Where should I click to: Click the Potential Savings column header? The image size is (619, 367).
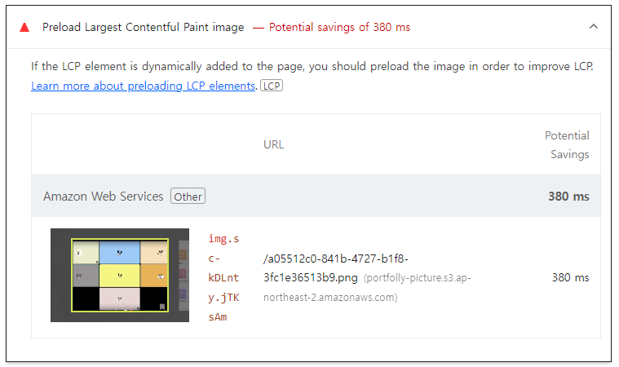click(567, 145)
